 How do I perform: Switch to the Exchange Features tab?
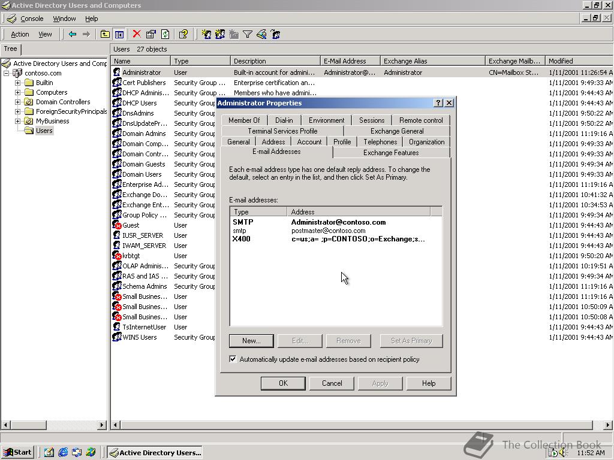391,153
